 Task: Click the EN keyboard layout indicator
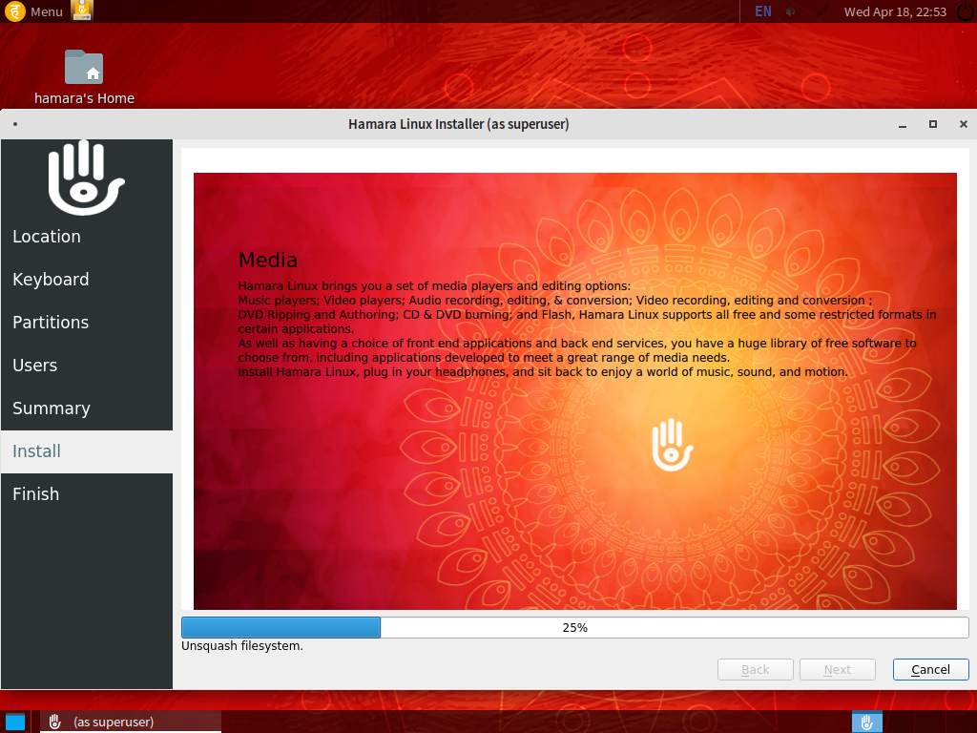point(763,11)
